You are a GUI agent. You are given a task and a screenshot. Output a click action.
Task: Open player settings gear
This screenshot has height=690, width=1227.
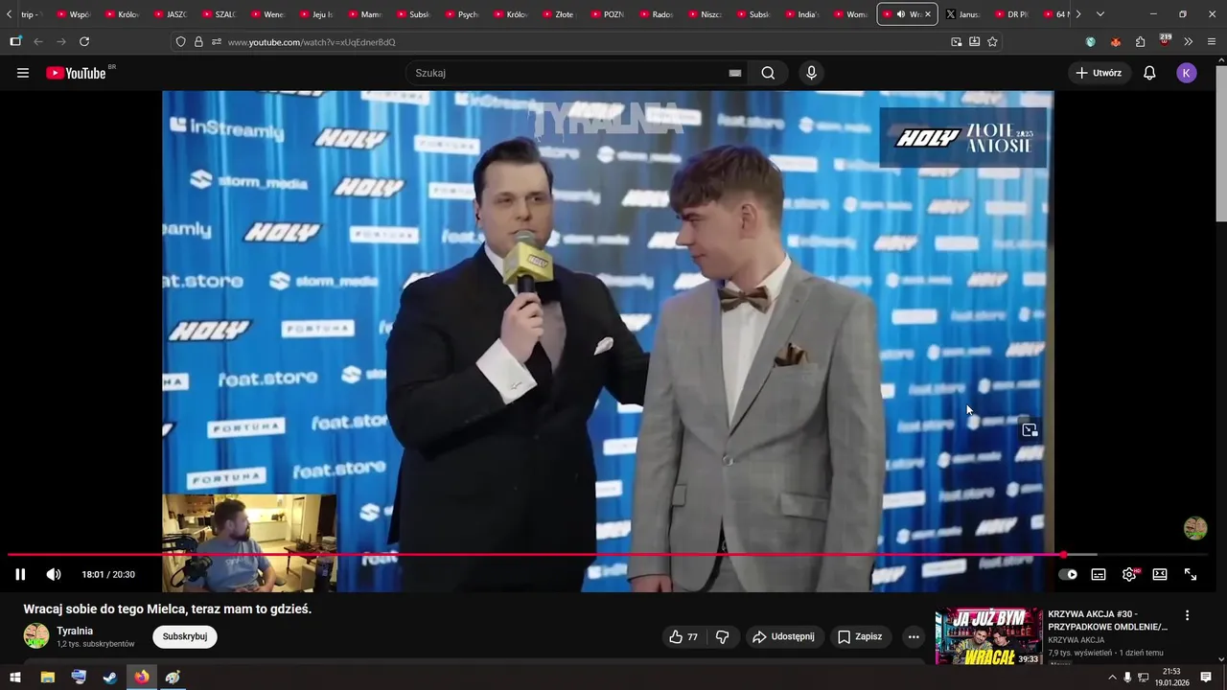click(x=1129, y=574)
